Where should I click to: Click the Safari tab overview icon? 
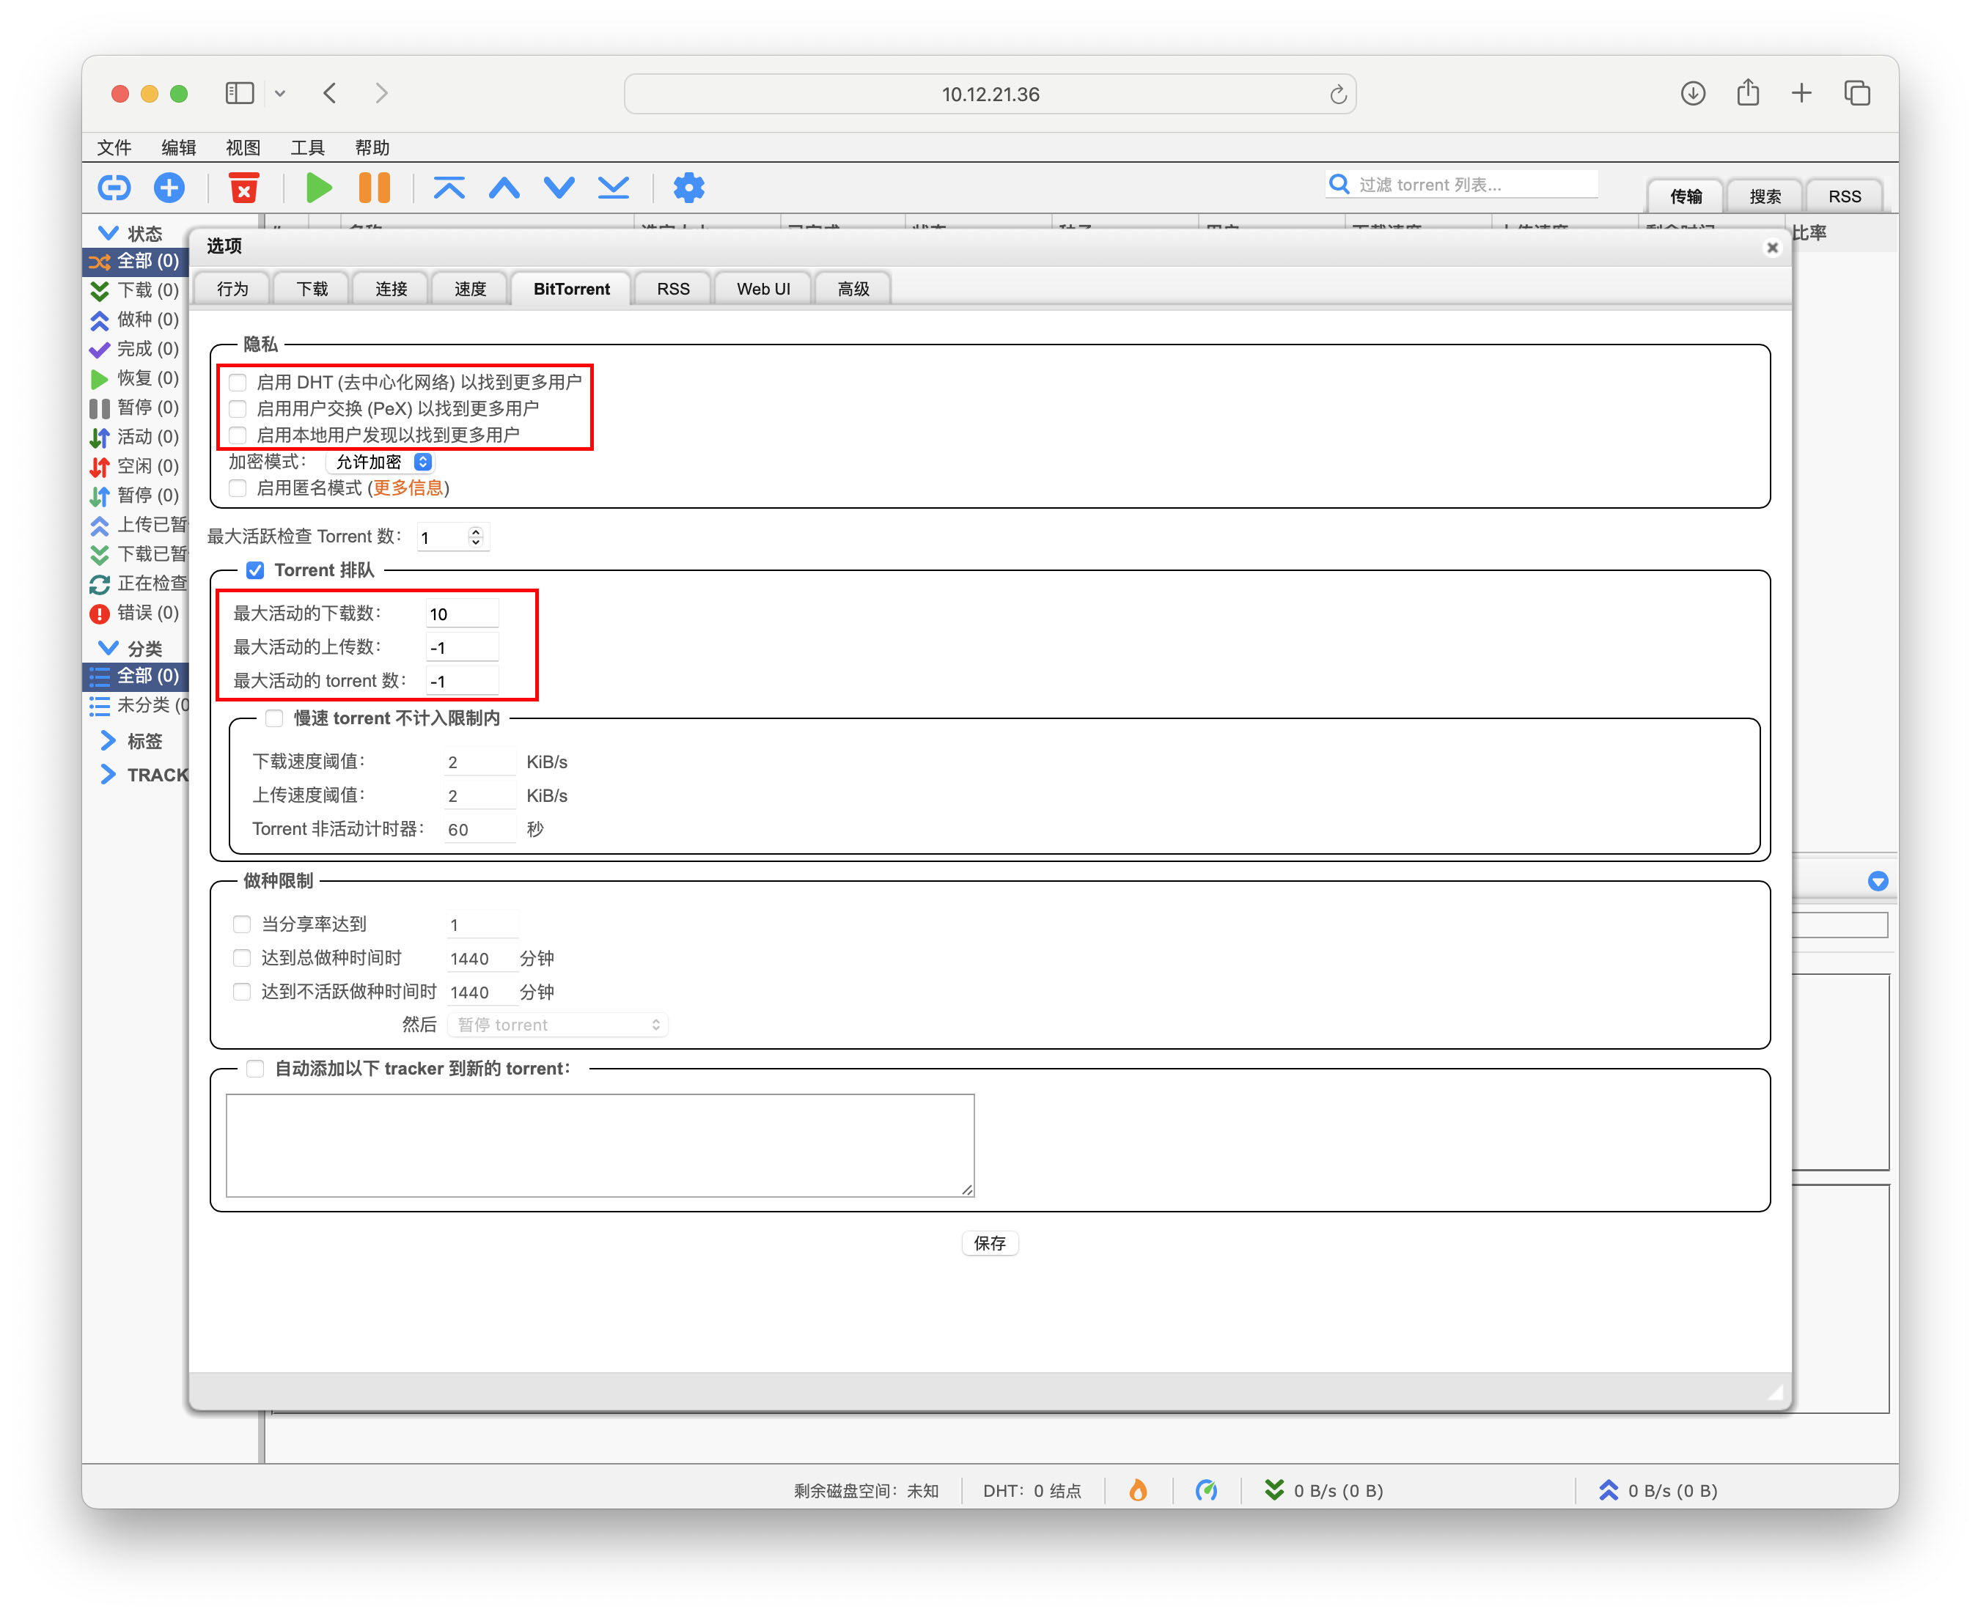[1857, 93]
